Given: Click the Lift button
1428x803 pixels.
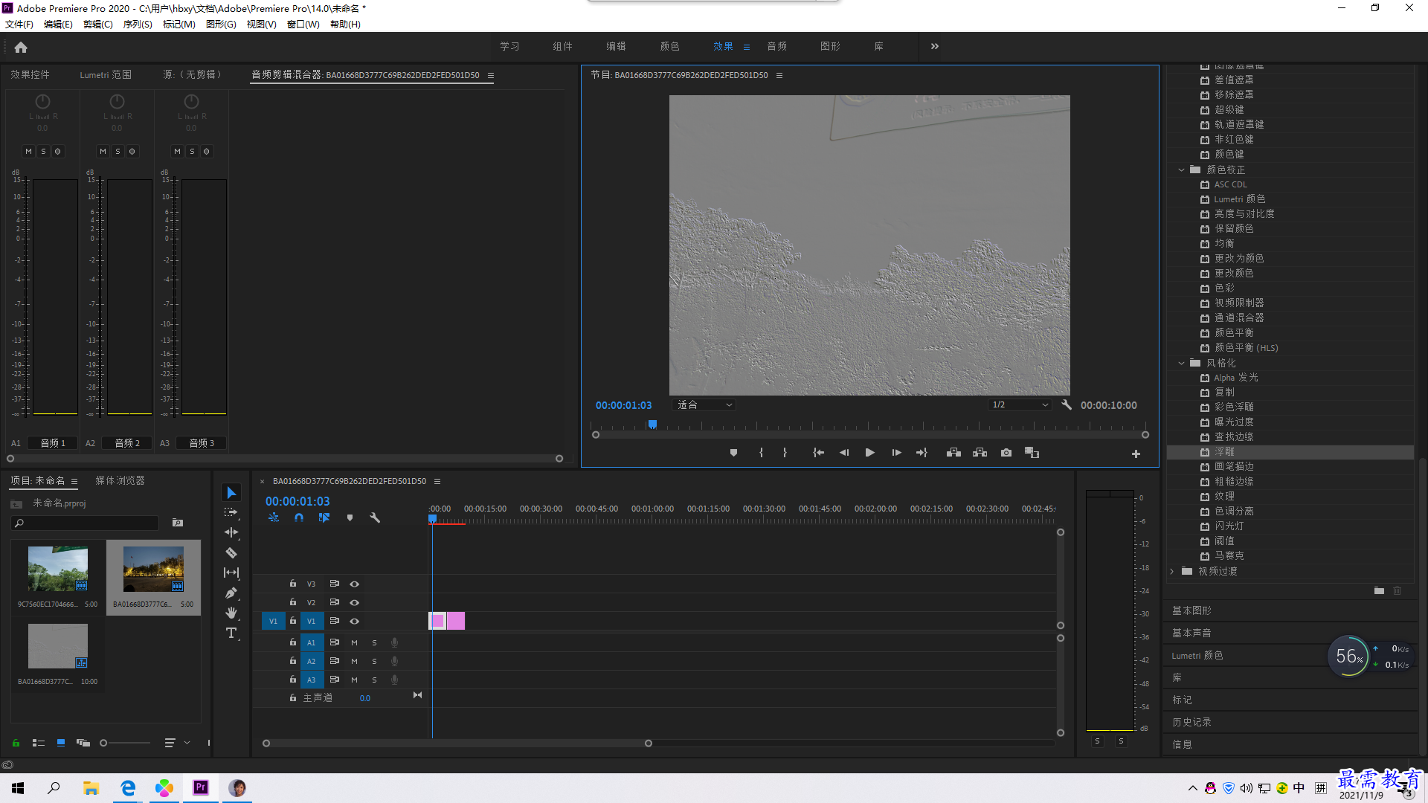Looking at the screenshot, I should [x=953, y=453].
